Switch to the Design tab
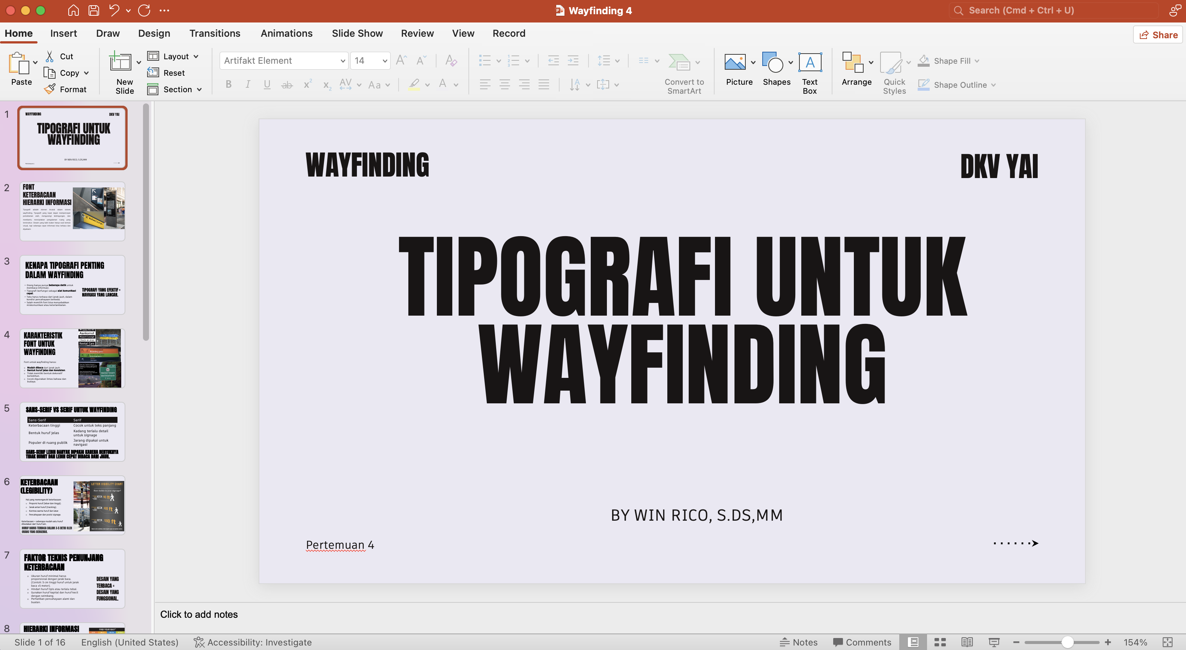1186x650 pixels. click(154, 34)
